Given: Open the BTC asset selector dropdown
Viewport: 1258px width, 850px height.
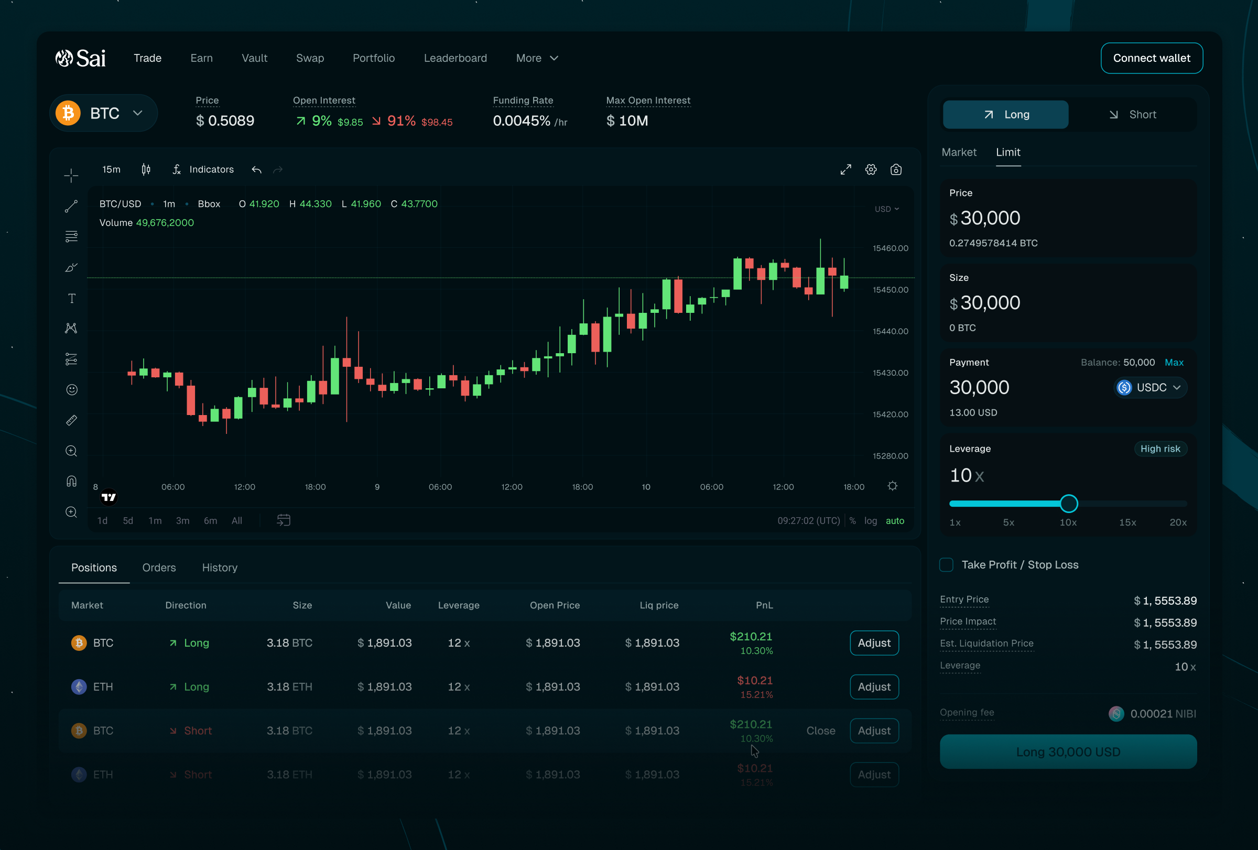Looking at the screenshot, I should click(104, 114).
